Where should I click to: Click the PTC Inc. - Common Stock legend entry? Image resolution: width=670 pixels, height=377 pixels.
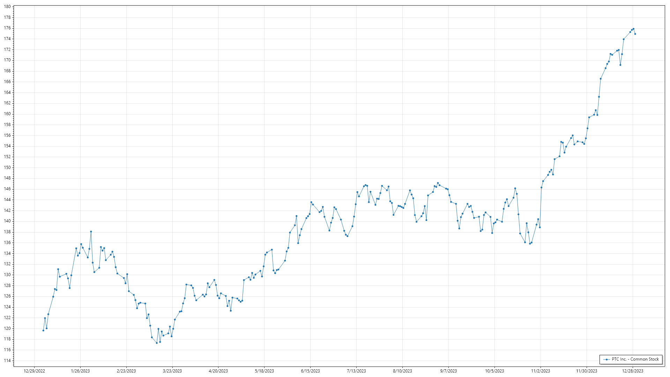click(x=635, y=359)
